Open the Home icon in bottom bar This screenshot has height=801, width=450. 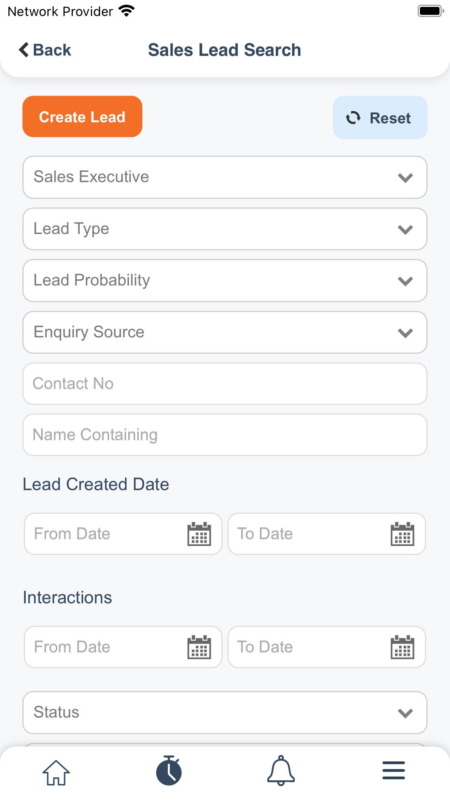[56, 772]
